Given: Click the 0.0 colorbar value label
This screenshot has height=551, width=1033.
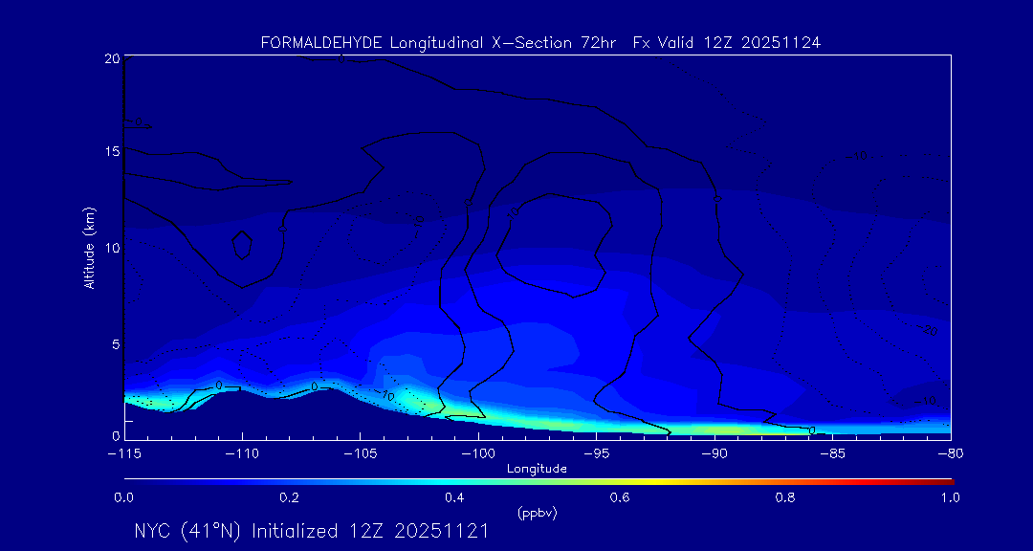Looking at the screenshot, I should (x=123, y=497).
